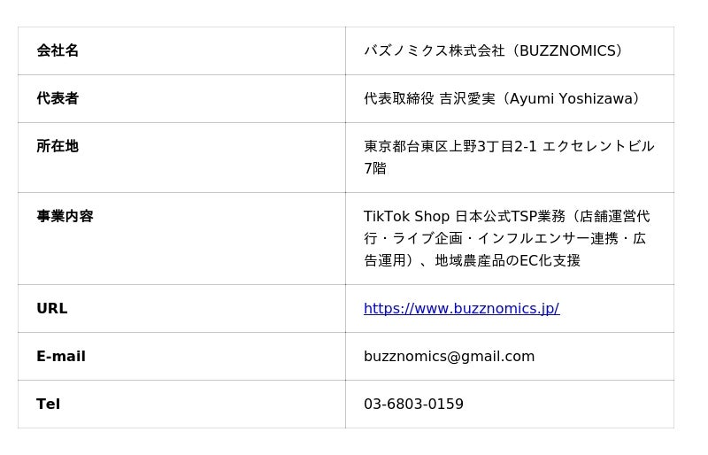Click the buzznomics@gmail.com email address

449,356
